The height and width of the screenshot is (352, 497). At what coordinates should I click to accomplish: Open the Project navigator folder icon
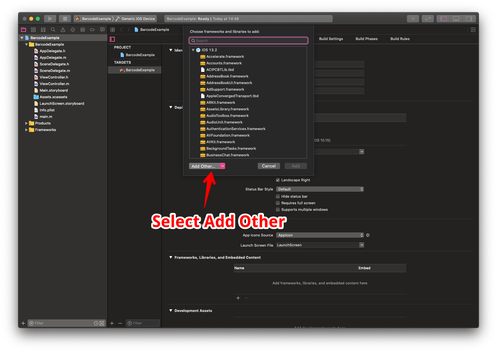(x=23, y=30)
